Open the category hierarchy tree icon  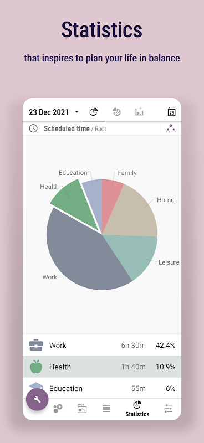(171, 128)
